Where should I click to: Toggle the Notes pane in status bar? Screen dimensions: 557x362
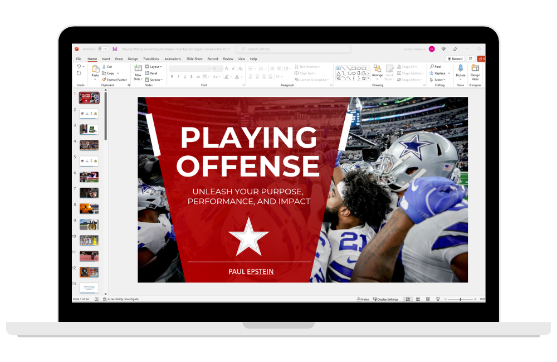click(x=363, y=299)
